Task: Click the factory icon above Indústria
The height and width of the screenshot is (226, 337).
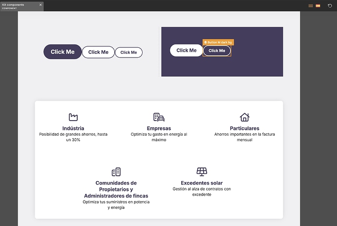Action: coord(73,117)
